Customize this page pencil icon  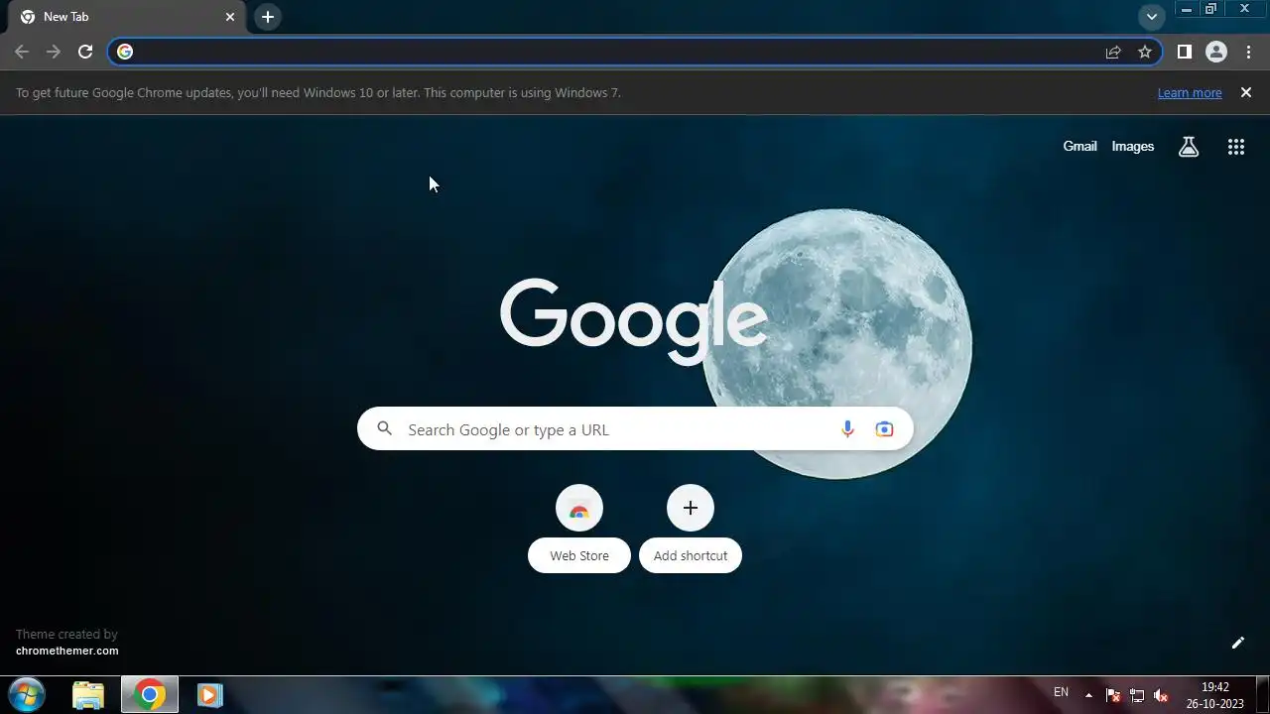(x=1238, y=643)
